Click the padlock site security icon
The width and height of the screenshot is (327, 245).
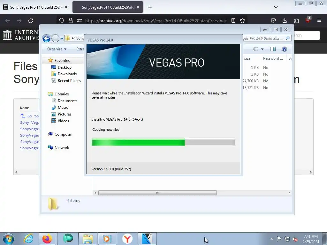(71, 20)
